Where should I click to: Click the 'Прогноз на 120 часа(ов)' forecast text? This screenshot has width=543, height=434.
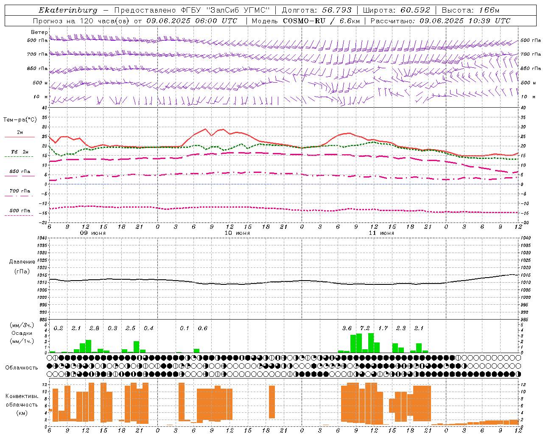coord(81,21)
